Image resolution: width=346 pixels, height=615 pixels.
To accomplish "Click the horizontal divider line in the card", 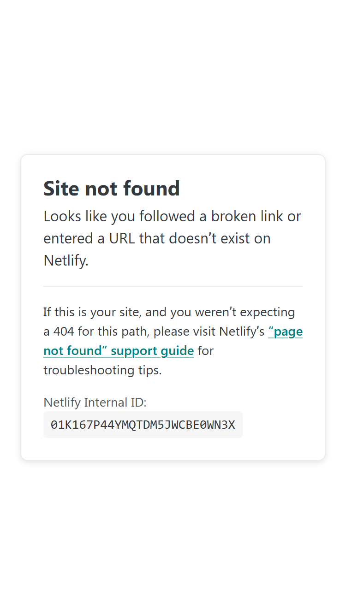I will [173, 286].
